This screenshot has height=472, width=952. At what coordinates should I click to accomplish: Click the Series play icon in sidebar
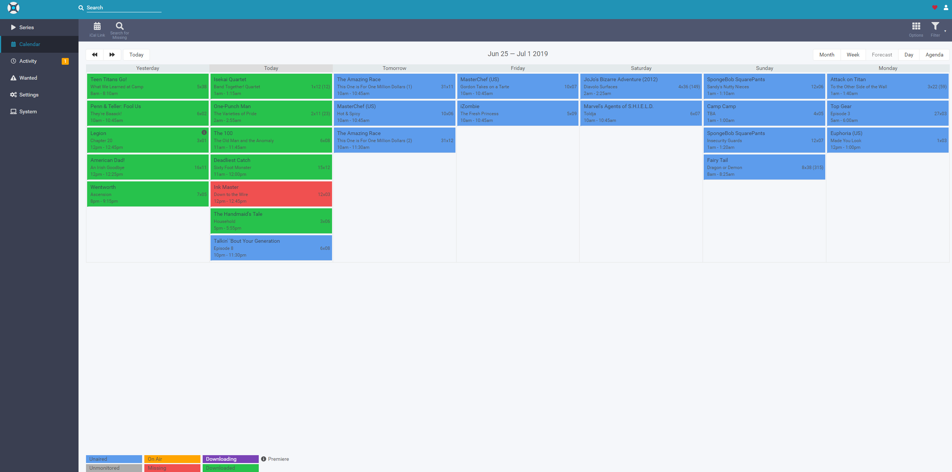[13, 27]
